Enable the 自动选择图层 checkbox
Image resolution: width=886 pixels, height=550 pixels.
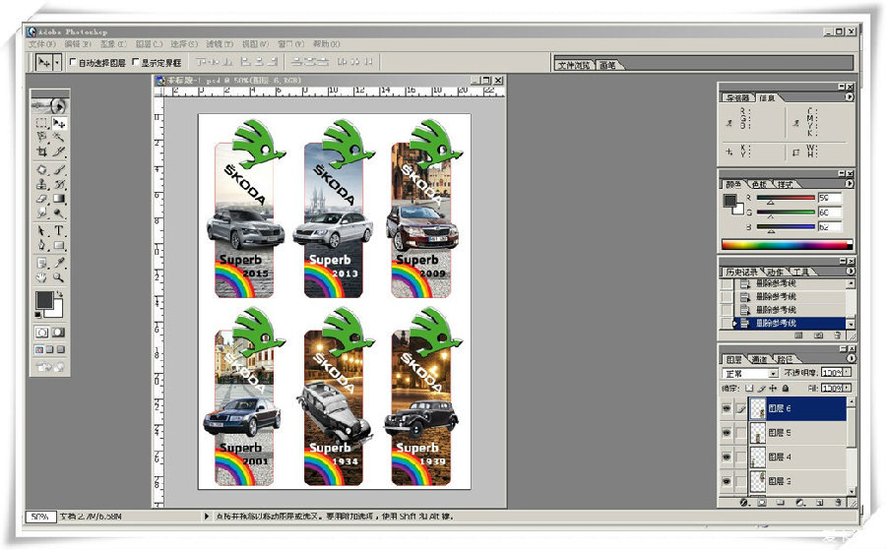(72, 62)
